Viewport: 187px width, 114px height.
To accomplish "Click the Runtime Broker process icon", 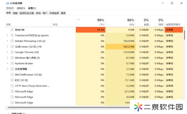I will 12,63.
